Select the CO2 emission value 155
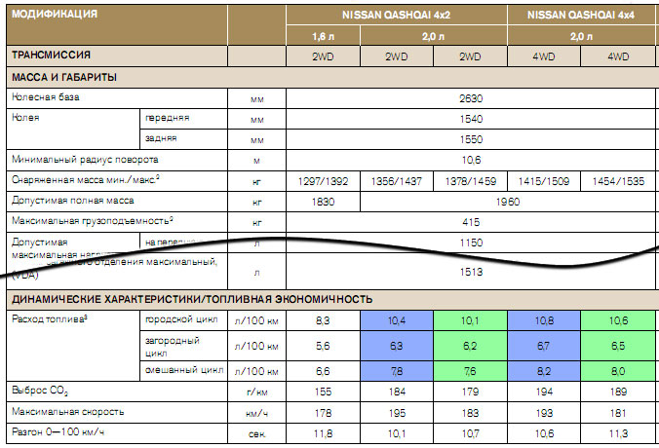The image size is (659, 448). coord(323,391)
